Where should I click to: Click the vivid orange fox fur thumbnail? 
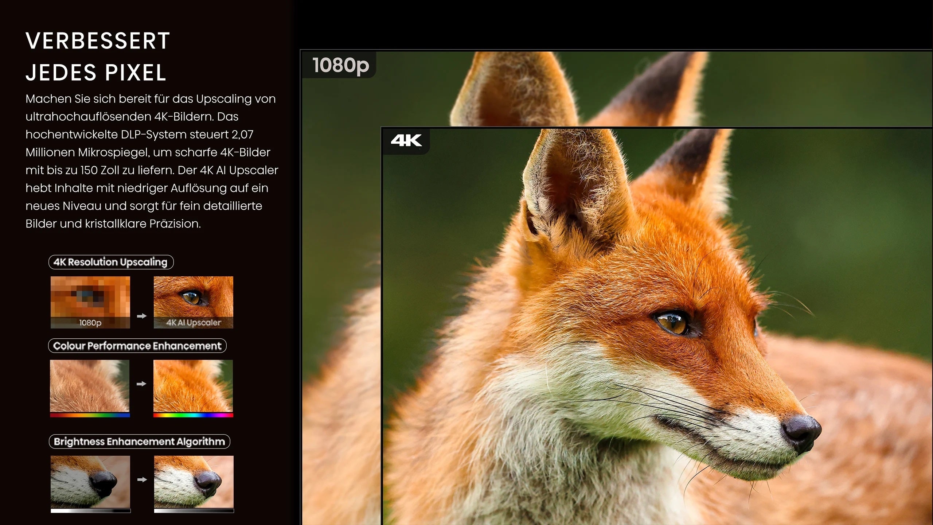tap(193, 385)
